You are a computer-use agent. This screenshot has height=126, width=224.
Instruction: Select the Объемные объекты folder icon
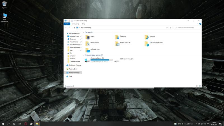[147, 44]
